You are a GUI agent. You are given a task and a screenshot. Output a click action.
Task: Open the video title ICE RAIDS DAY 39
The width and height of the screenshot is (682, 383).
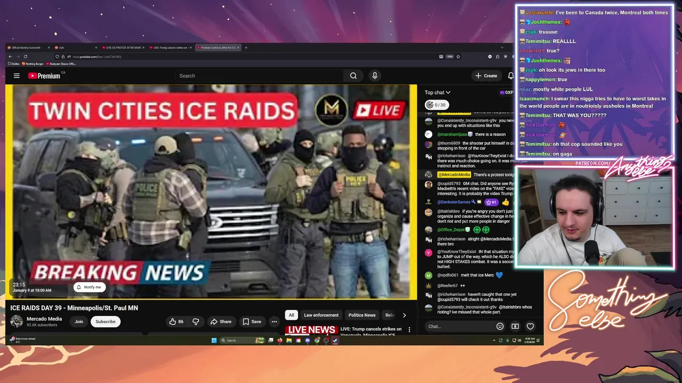tap(74, 308)
